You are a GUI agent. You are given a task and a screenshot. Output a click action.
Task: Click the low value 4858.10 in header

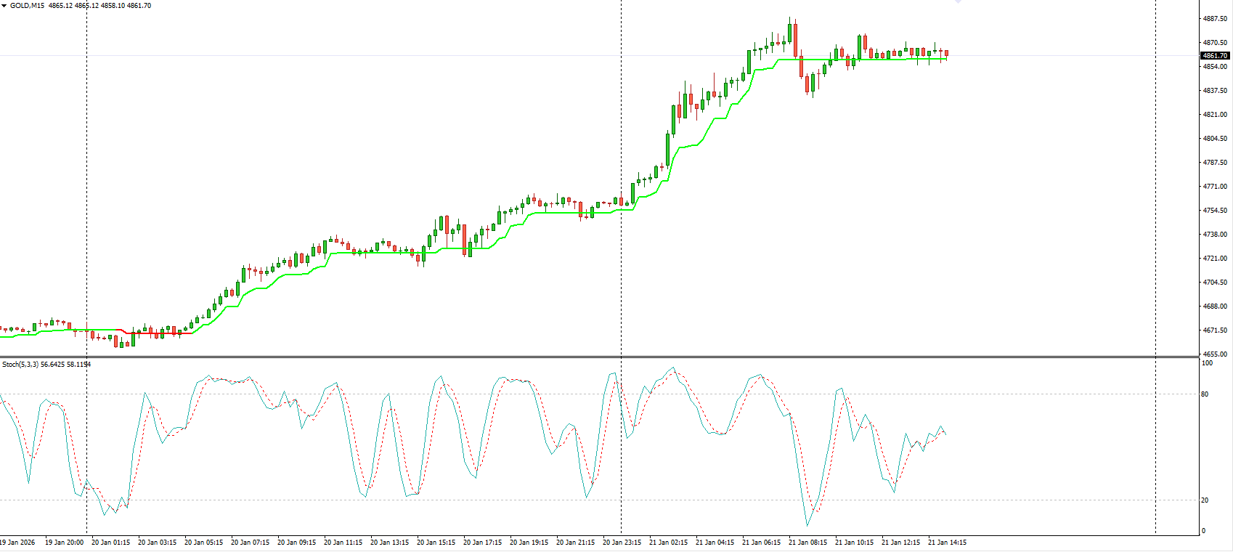pos(115,6)
